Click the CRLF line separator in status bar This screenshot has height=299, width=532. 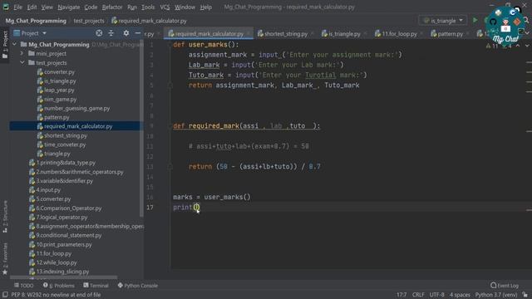click(418, 295)
